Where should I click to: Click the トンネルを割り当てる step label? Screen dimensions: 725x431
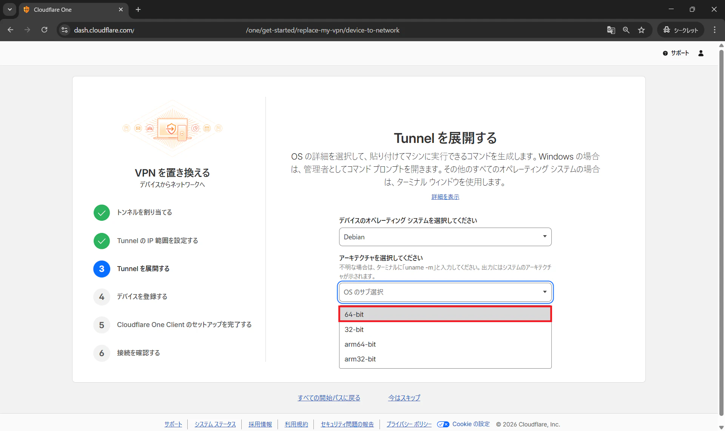144,212
